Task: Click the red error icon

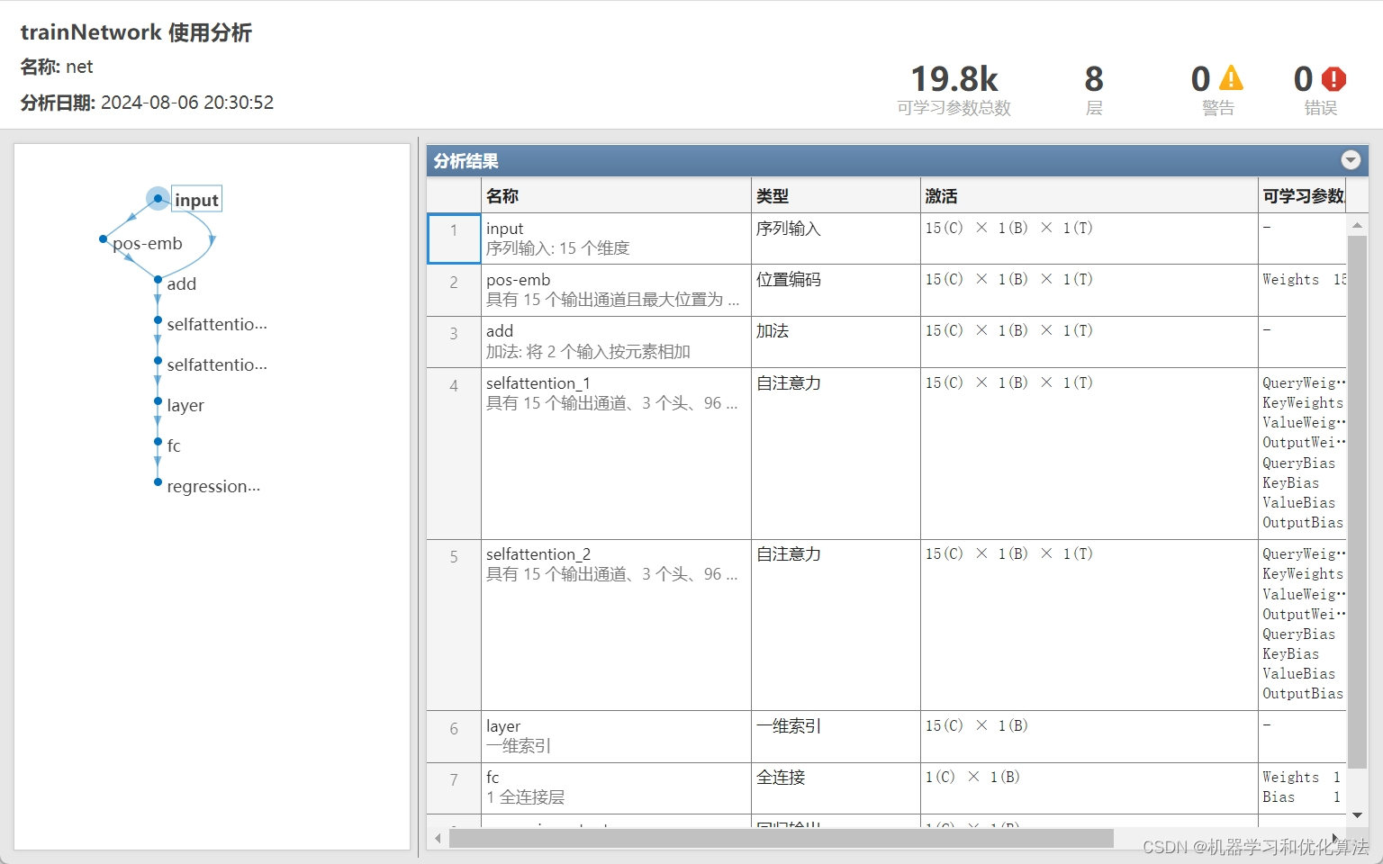Action: pos(1333,79)
